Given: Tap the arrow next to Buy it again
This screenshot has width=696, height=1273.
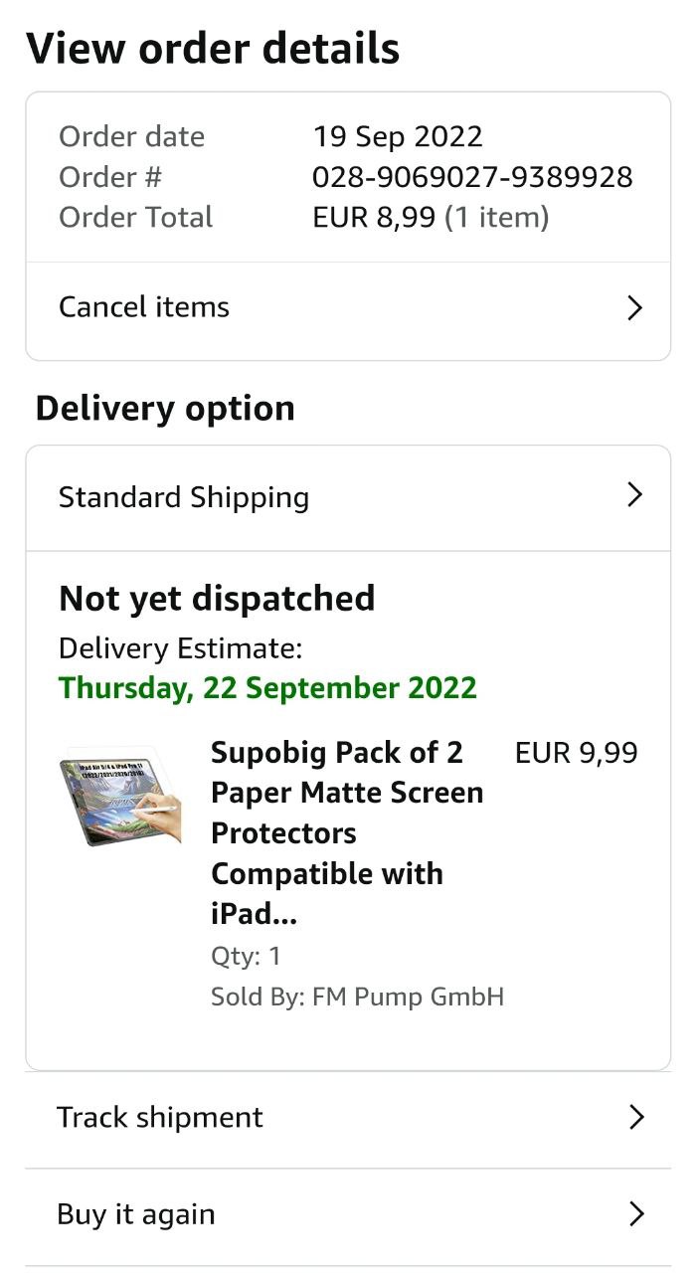Looking at the screenshot, I should (x=636, y=1214).
